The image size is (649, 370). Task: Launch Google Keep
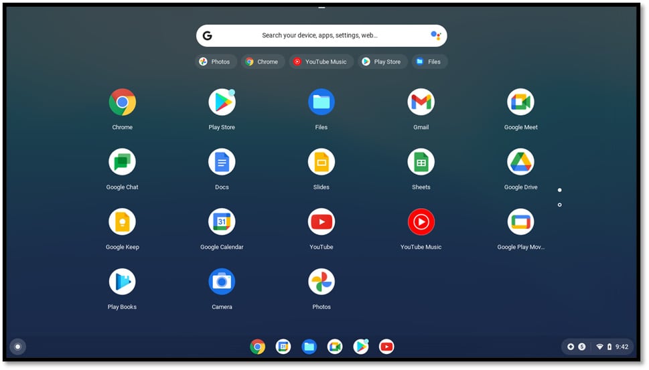click(122, 222)
